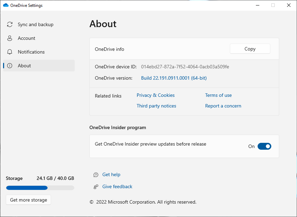Screen dimensions: 297x217
Task: Open the Privacy & Cookies link
Action: point(156,95)
